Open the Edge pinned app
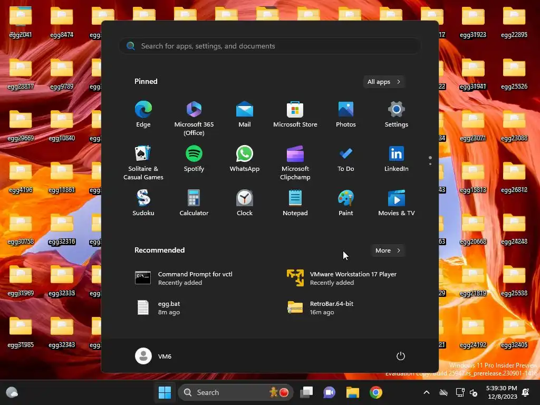Image resolution: width=540 pixels, height=405 pixels. pyautogui.click(x=143, y=114)
